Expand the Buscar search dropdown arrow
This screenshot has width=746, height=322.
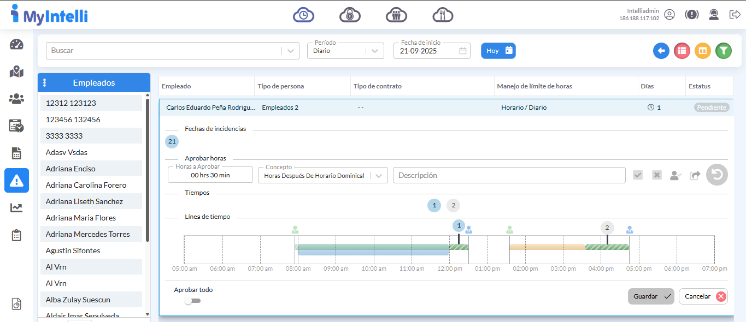pos(291,51)
